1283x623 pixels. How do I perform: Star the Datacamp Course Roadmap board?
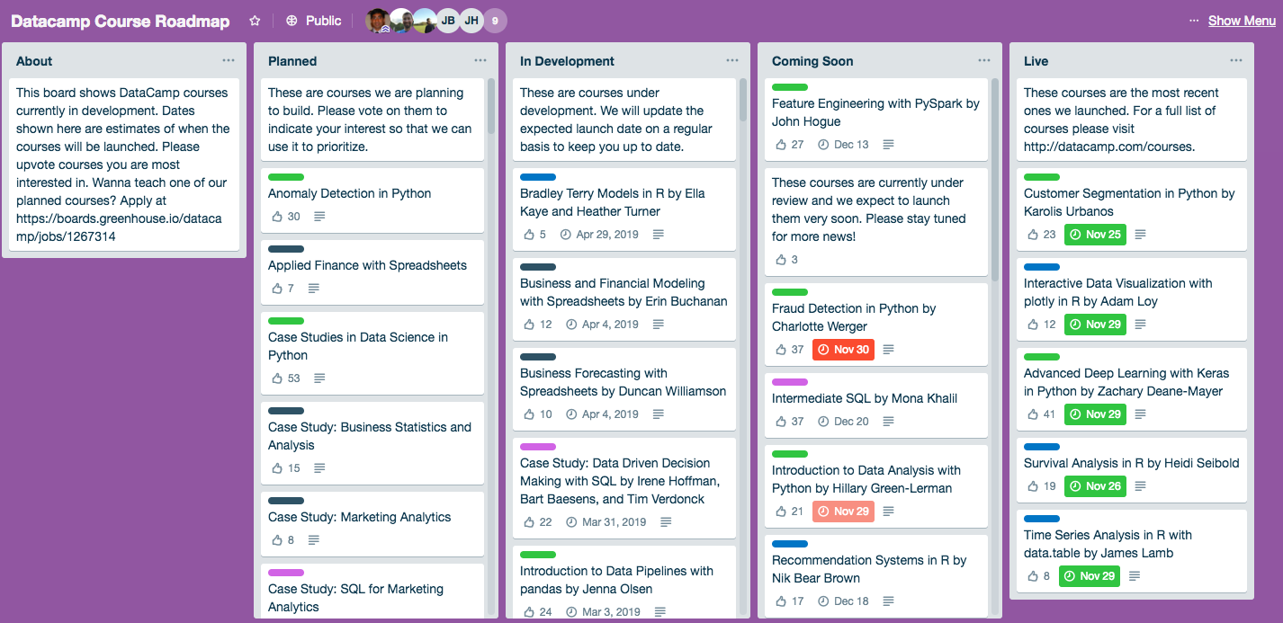254,20
